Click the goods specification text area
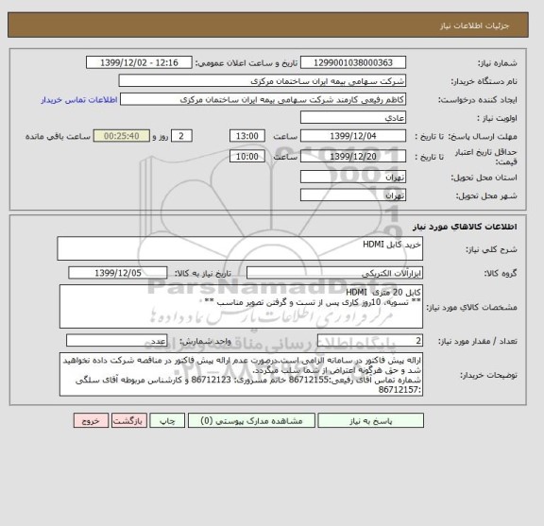 point(241,306)
